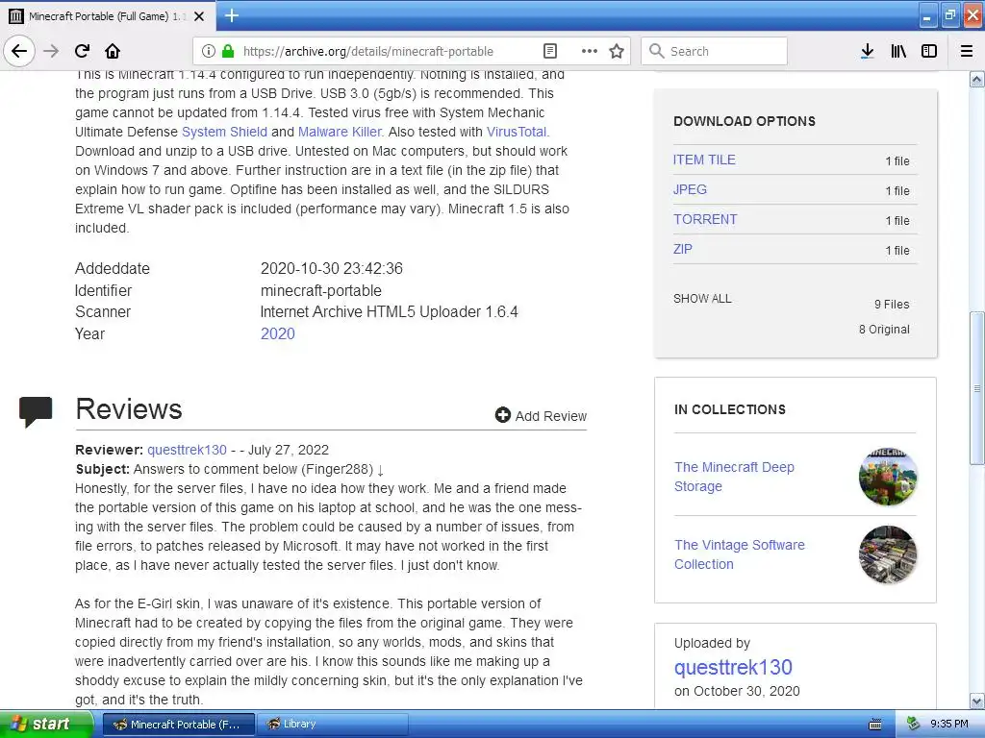The width and height of the screenshot is (985, 738).
Task: Click the system tray icon beside clock
Action: click(x=914, y=725)
